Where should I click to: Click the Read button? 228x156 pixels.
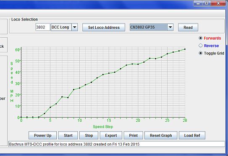click(x=188, y=27)
